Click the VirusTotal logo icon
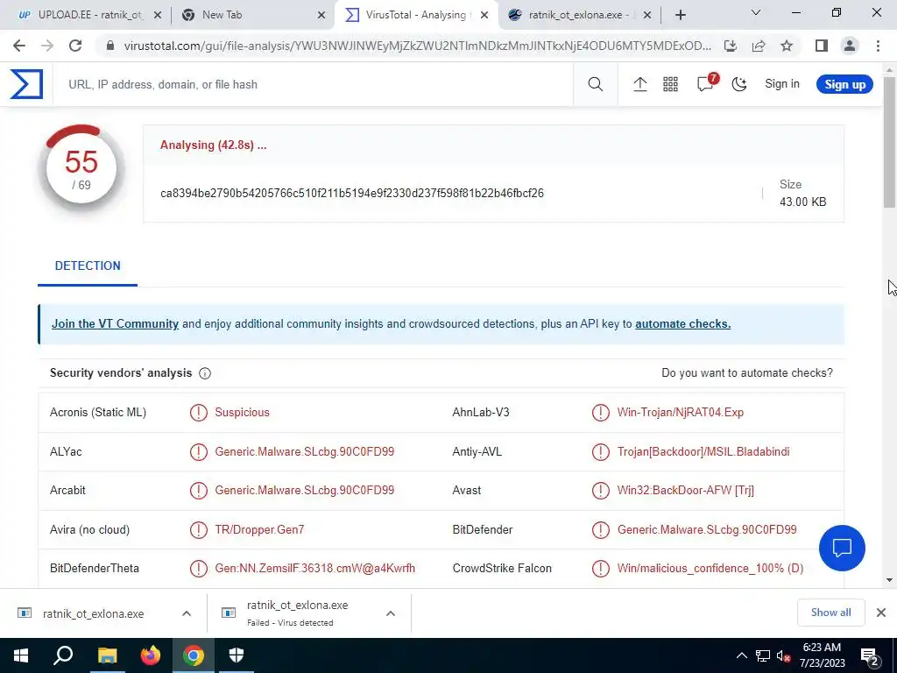897x673 pixels. tap(26, 84)
